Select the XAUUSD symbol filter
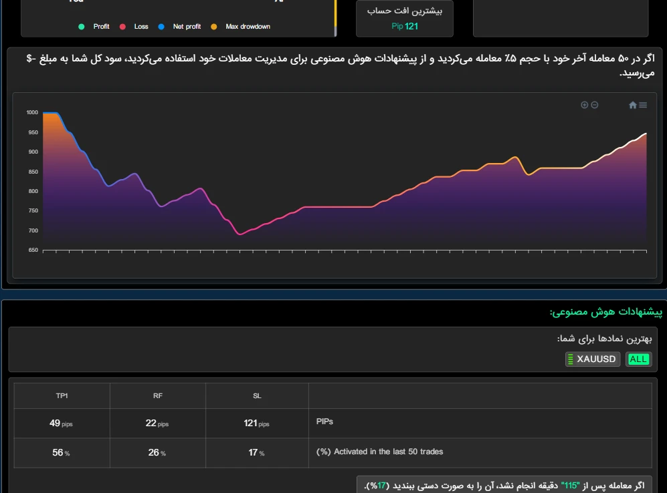Screen dimensions: 667x493 coord(596,359)
